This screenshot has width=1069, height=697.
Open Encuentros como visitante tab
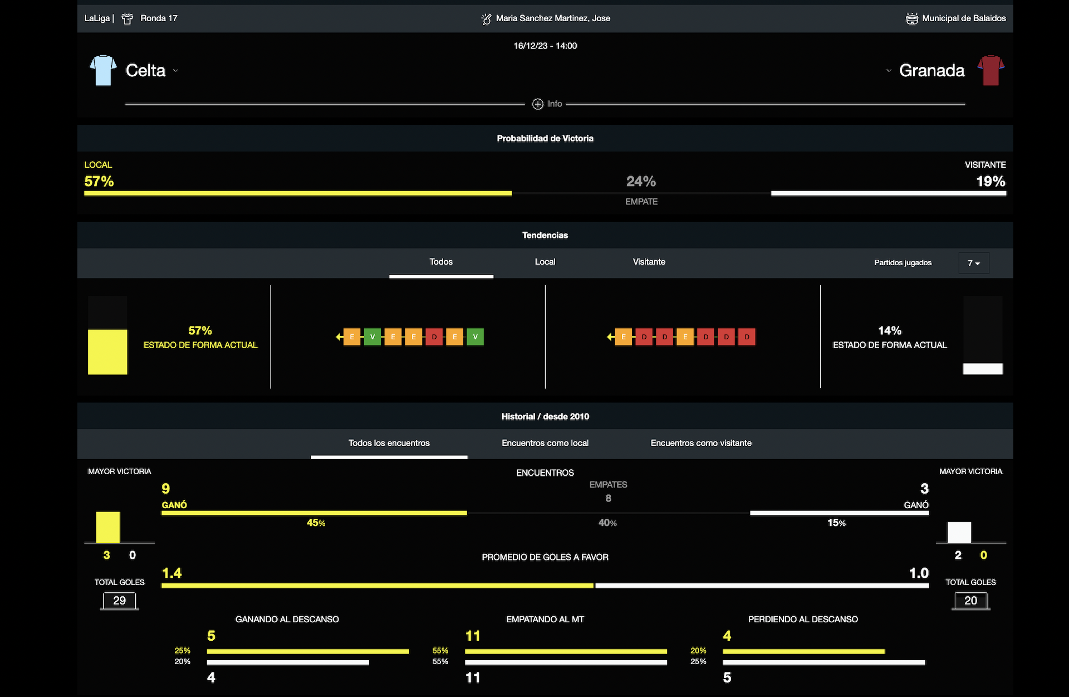point(700,443)
